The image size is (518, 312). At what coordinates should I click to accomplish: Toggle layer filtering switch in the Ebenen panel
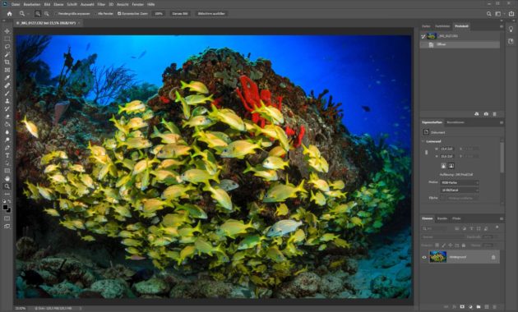497,227
